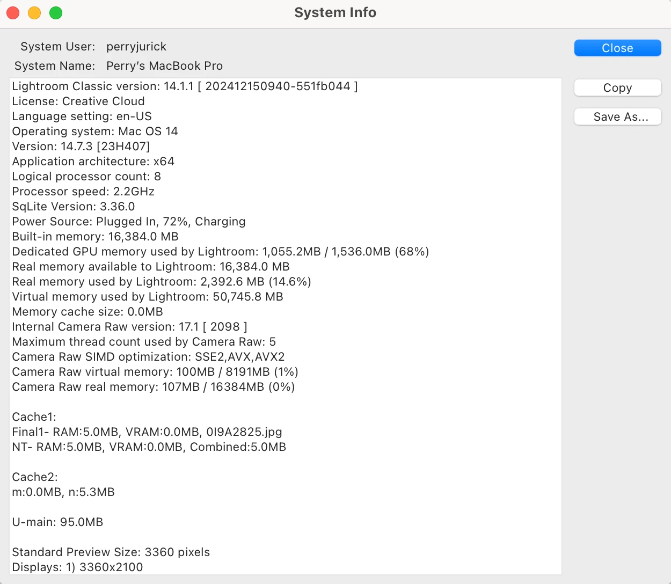Click the SqLite Version: 3.36.0 line
This screenshot has width=671, height=584.
coord(74,207)
